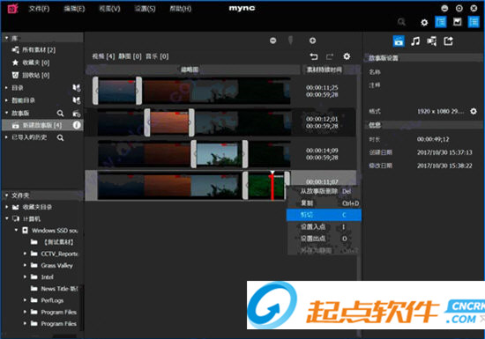Select the News Title folder
Image resolution: width=485 pixels, height=339 pixels.
[x=55, y=289]
